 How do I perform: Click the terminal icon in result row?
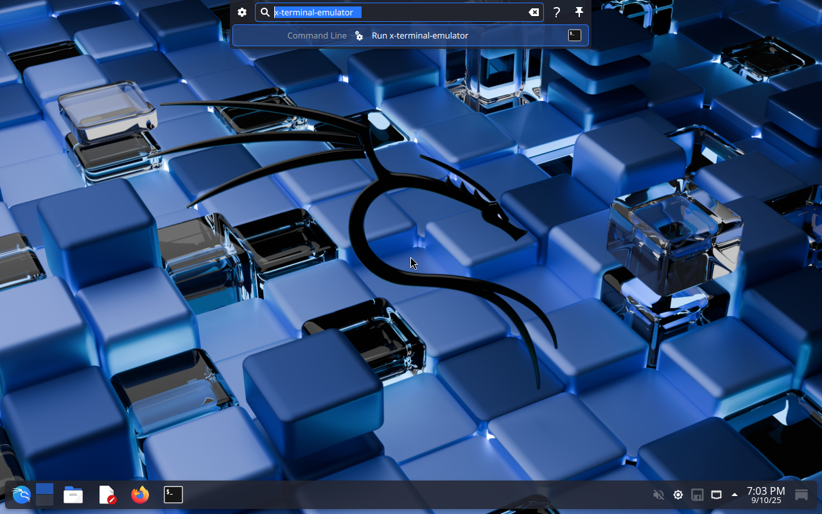pyautogui.click(x=575, y=35)
